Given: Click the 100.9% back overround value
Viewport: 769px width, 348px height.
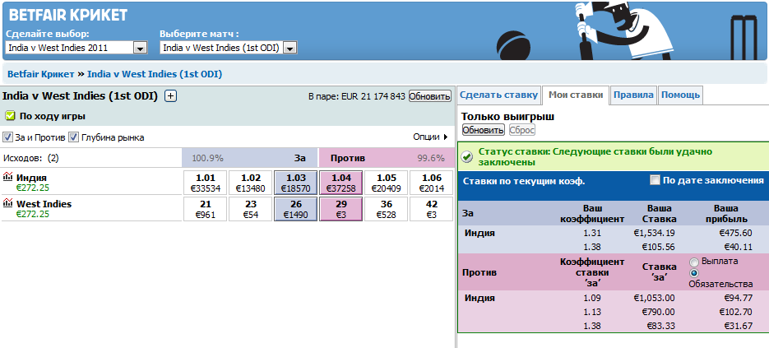Looking at the screenshot, I should [x=208, y=158].
